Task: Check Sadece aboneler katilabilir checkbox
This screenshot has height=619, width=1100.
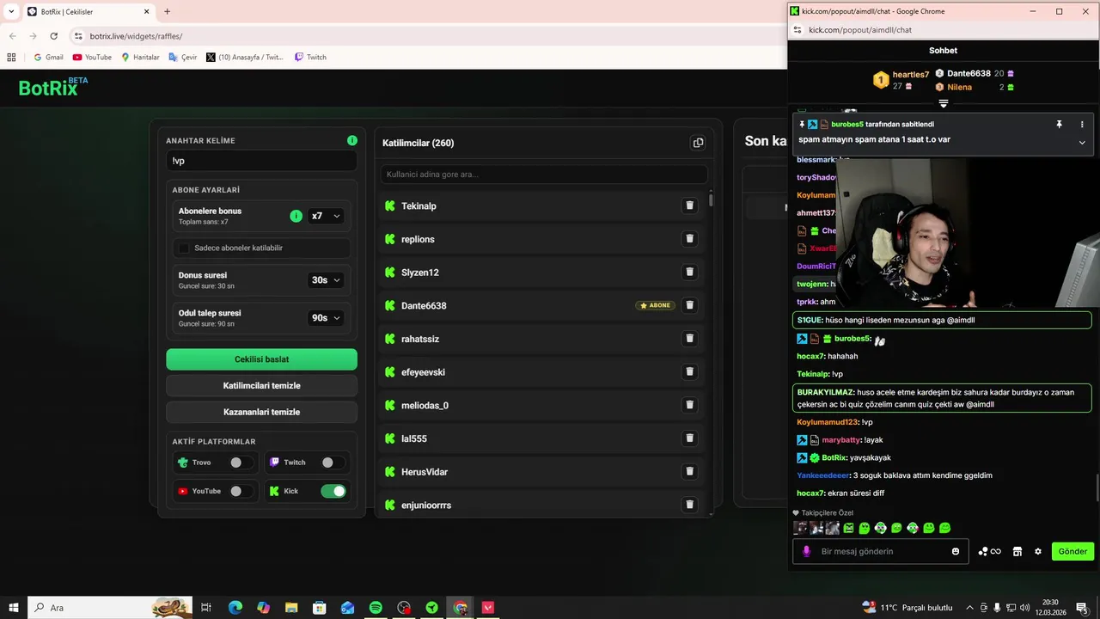Action: (183, 248)
